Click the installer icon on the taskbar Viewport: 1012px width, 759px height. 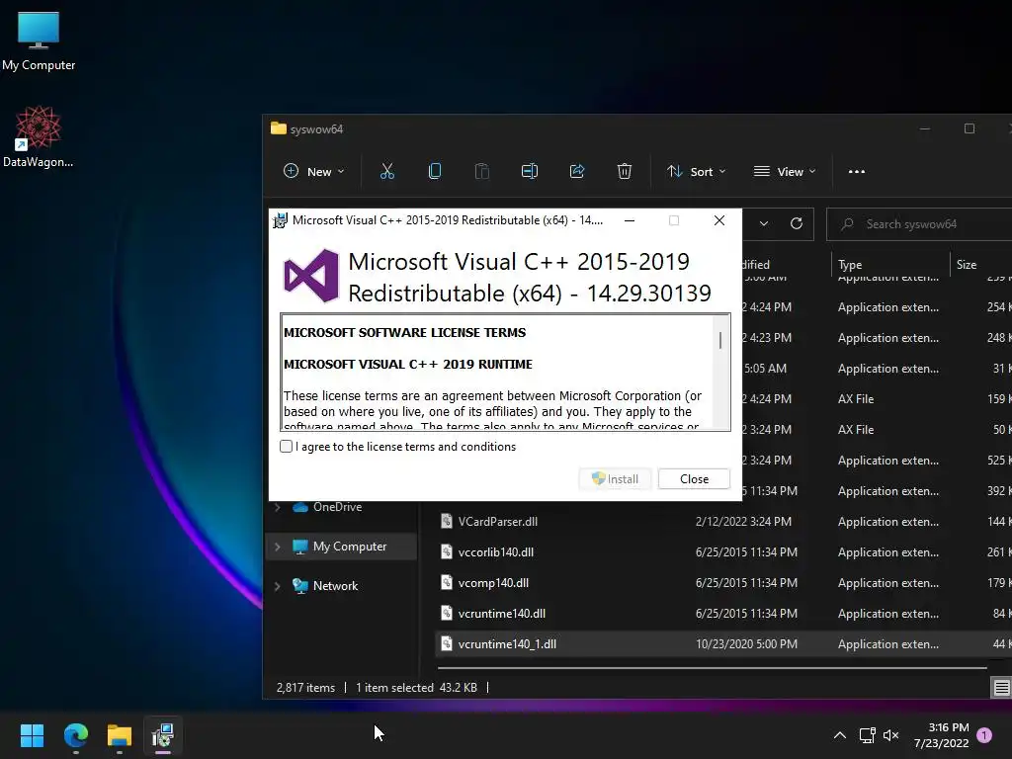[163, 735]
